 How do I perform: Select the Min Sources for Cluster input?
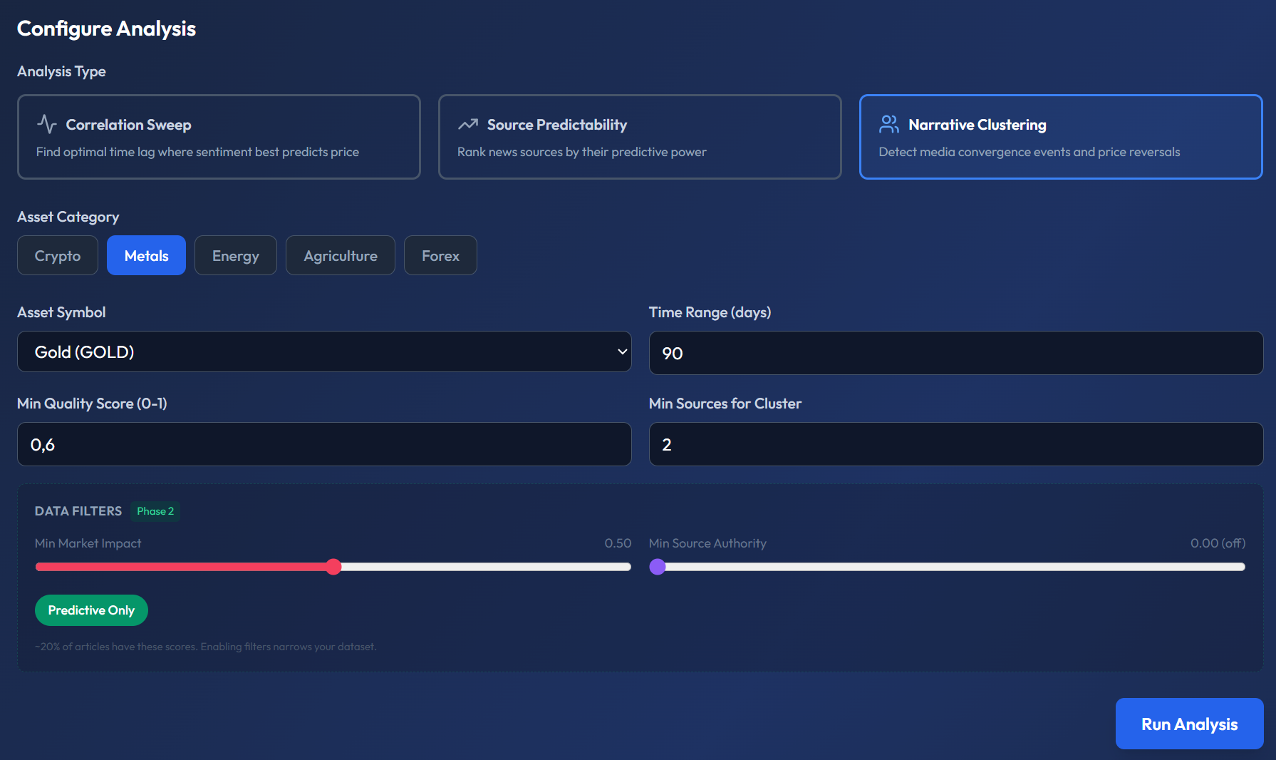[955, 443]
